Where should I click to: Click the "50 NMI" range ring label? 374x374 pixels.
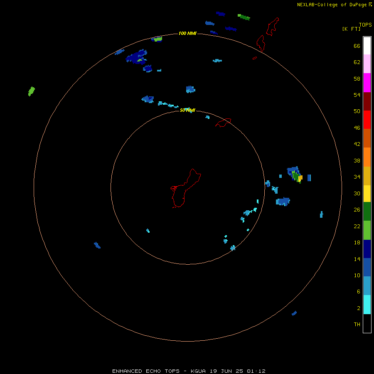pyautogui.click(x=187, y=110)
